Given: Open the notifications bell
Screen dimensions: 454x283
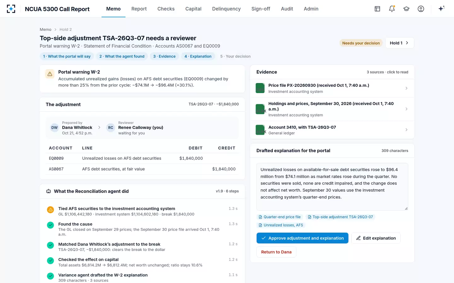Looking at the screenshot, I should pos(392,9).
